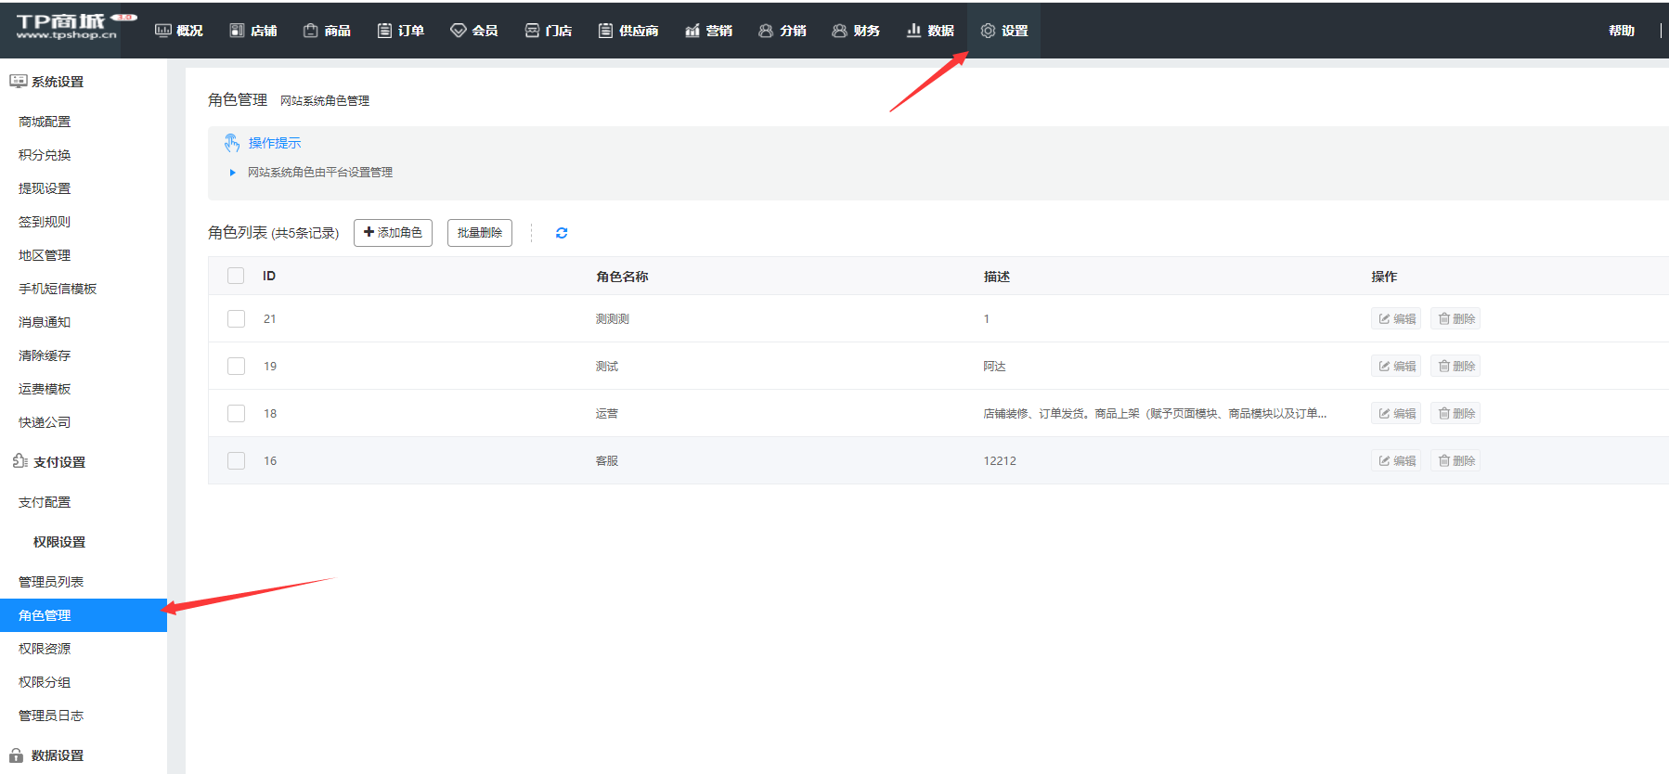Click the 会员 diamond icon in top bar

click(x=458, y=31)
